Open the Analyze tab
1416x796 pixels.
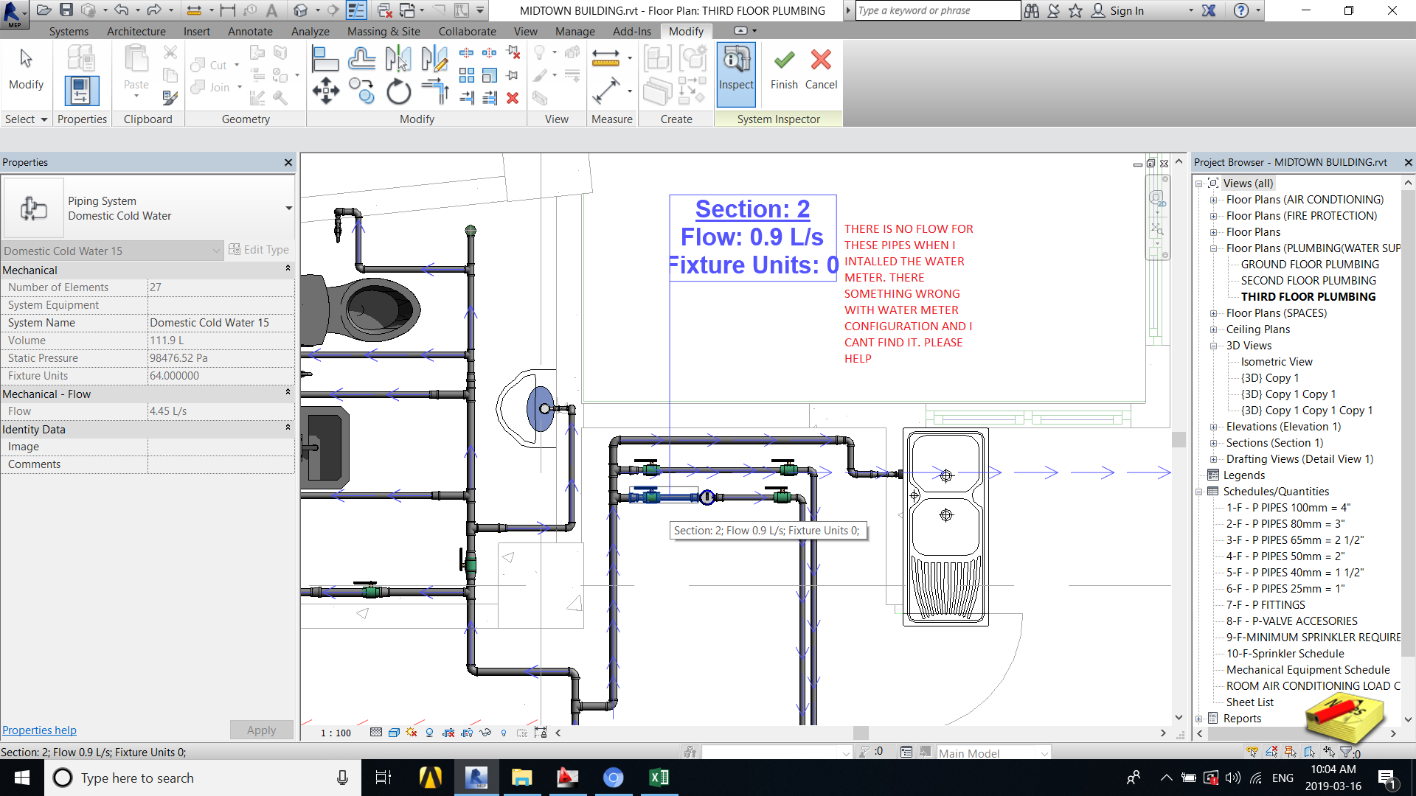click(310, 31)
